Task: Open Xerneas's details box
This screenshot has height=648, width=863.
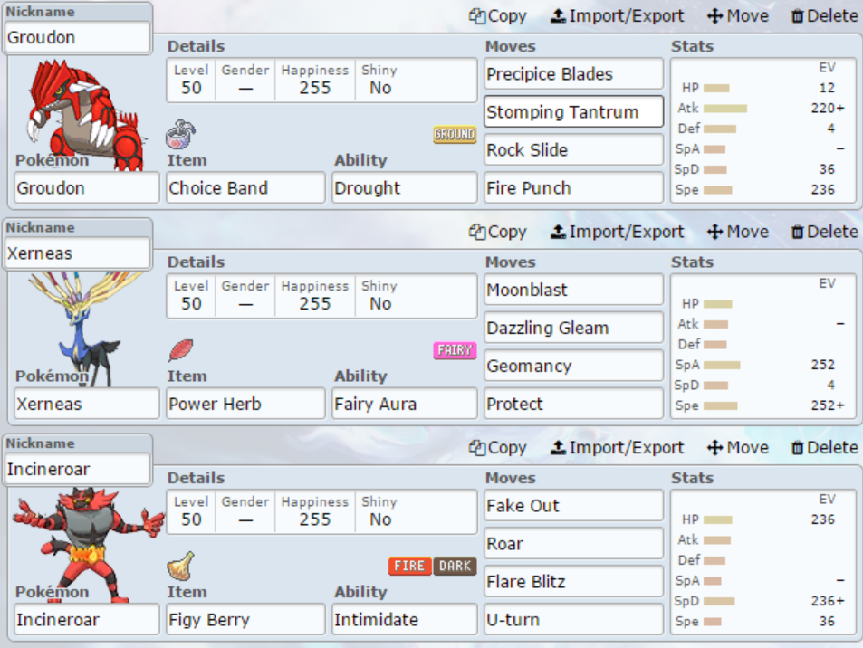Action: click(x=321, y=296)
